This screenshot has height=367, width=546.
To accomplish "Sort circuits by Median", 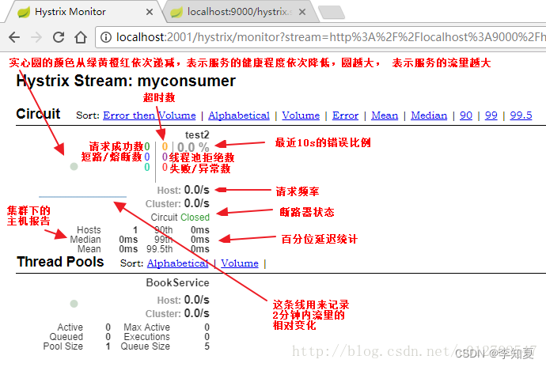I will coord(429,115).
